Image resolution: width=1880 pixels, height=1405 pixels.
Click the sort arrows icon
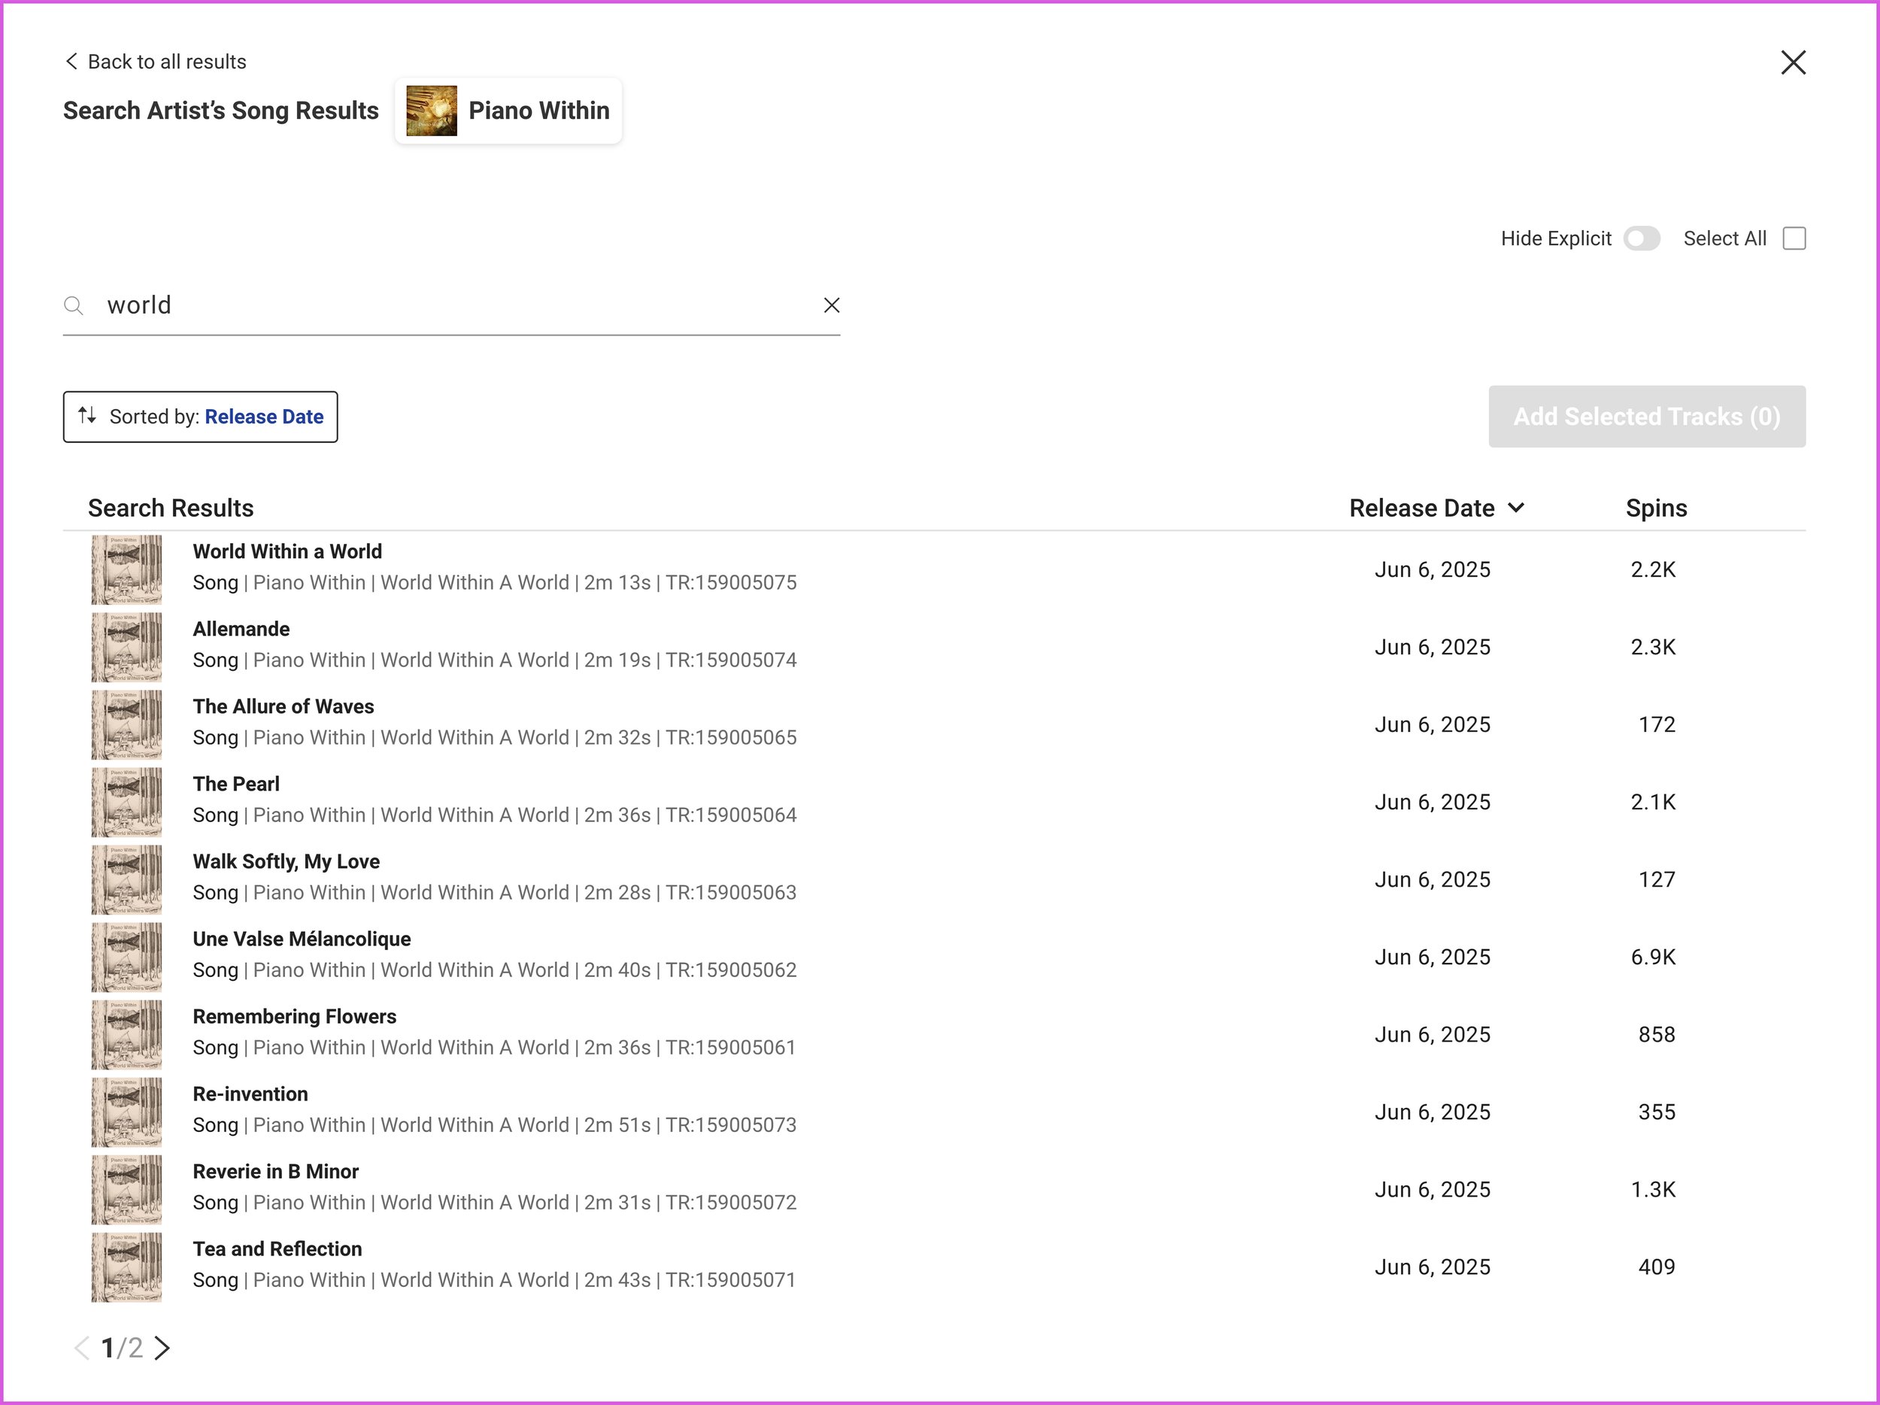(x=86, y=416)
